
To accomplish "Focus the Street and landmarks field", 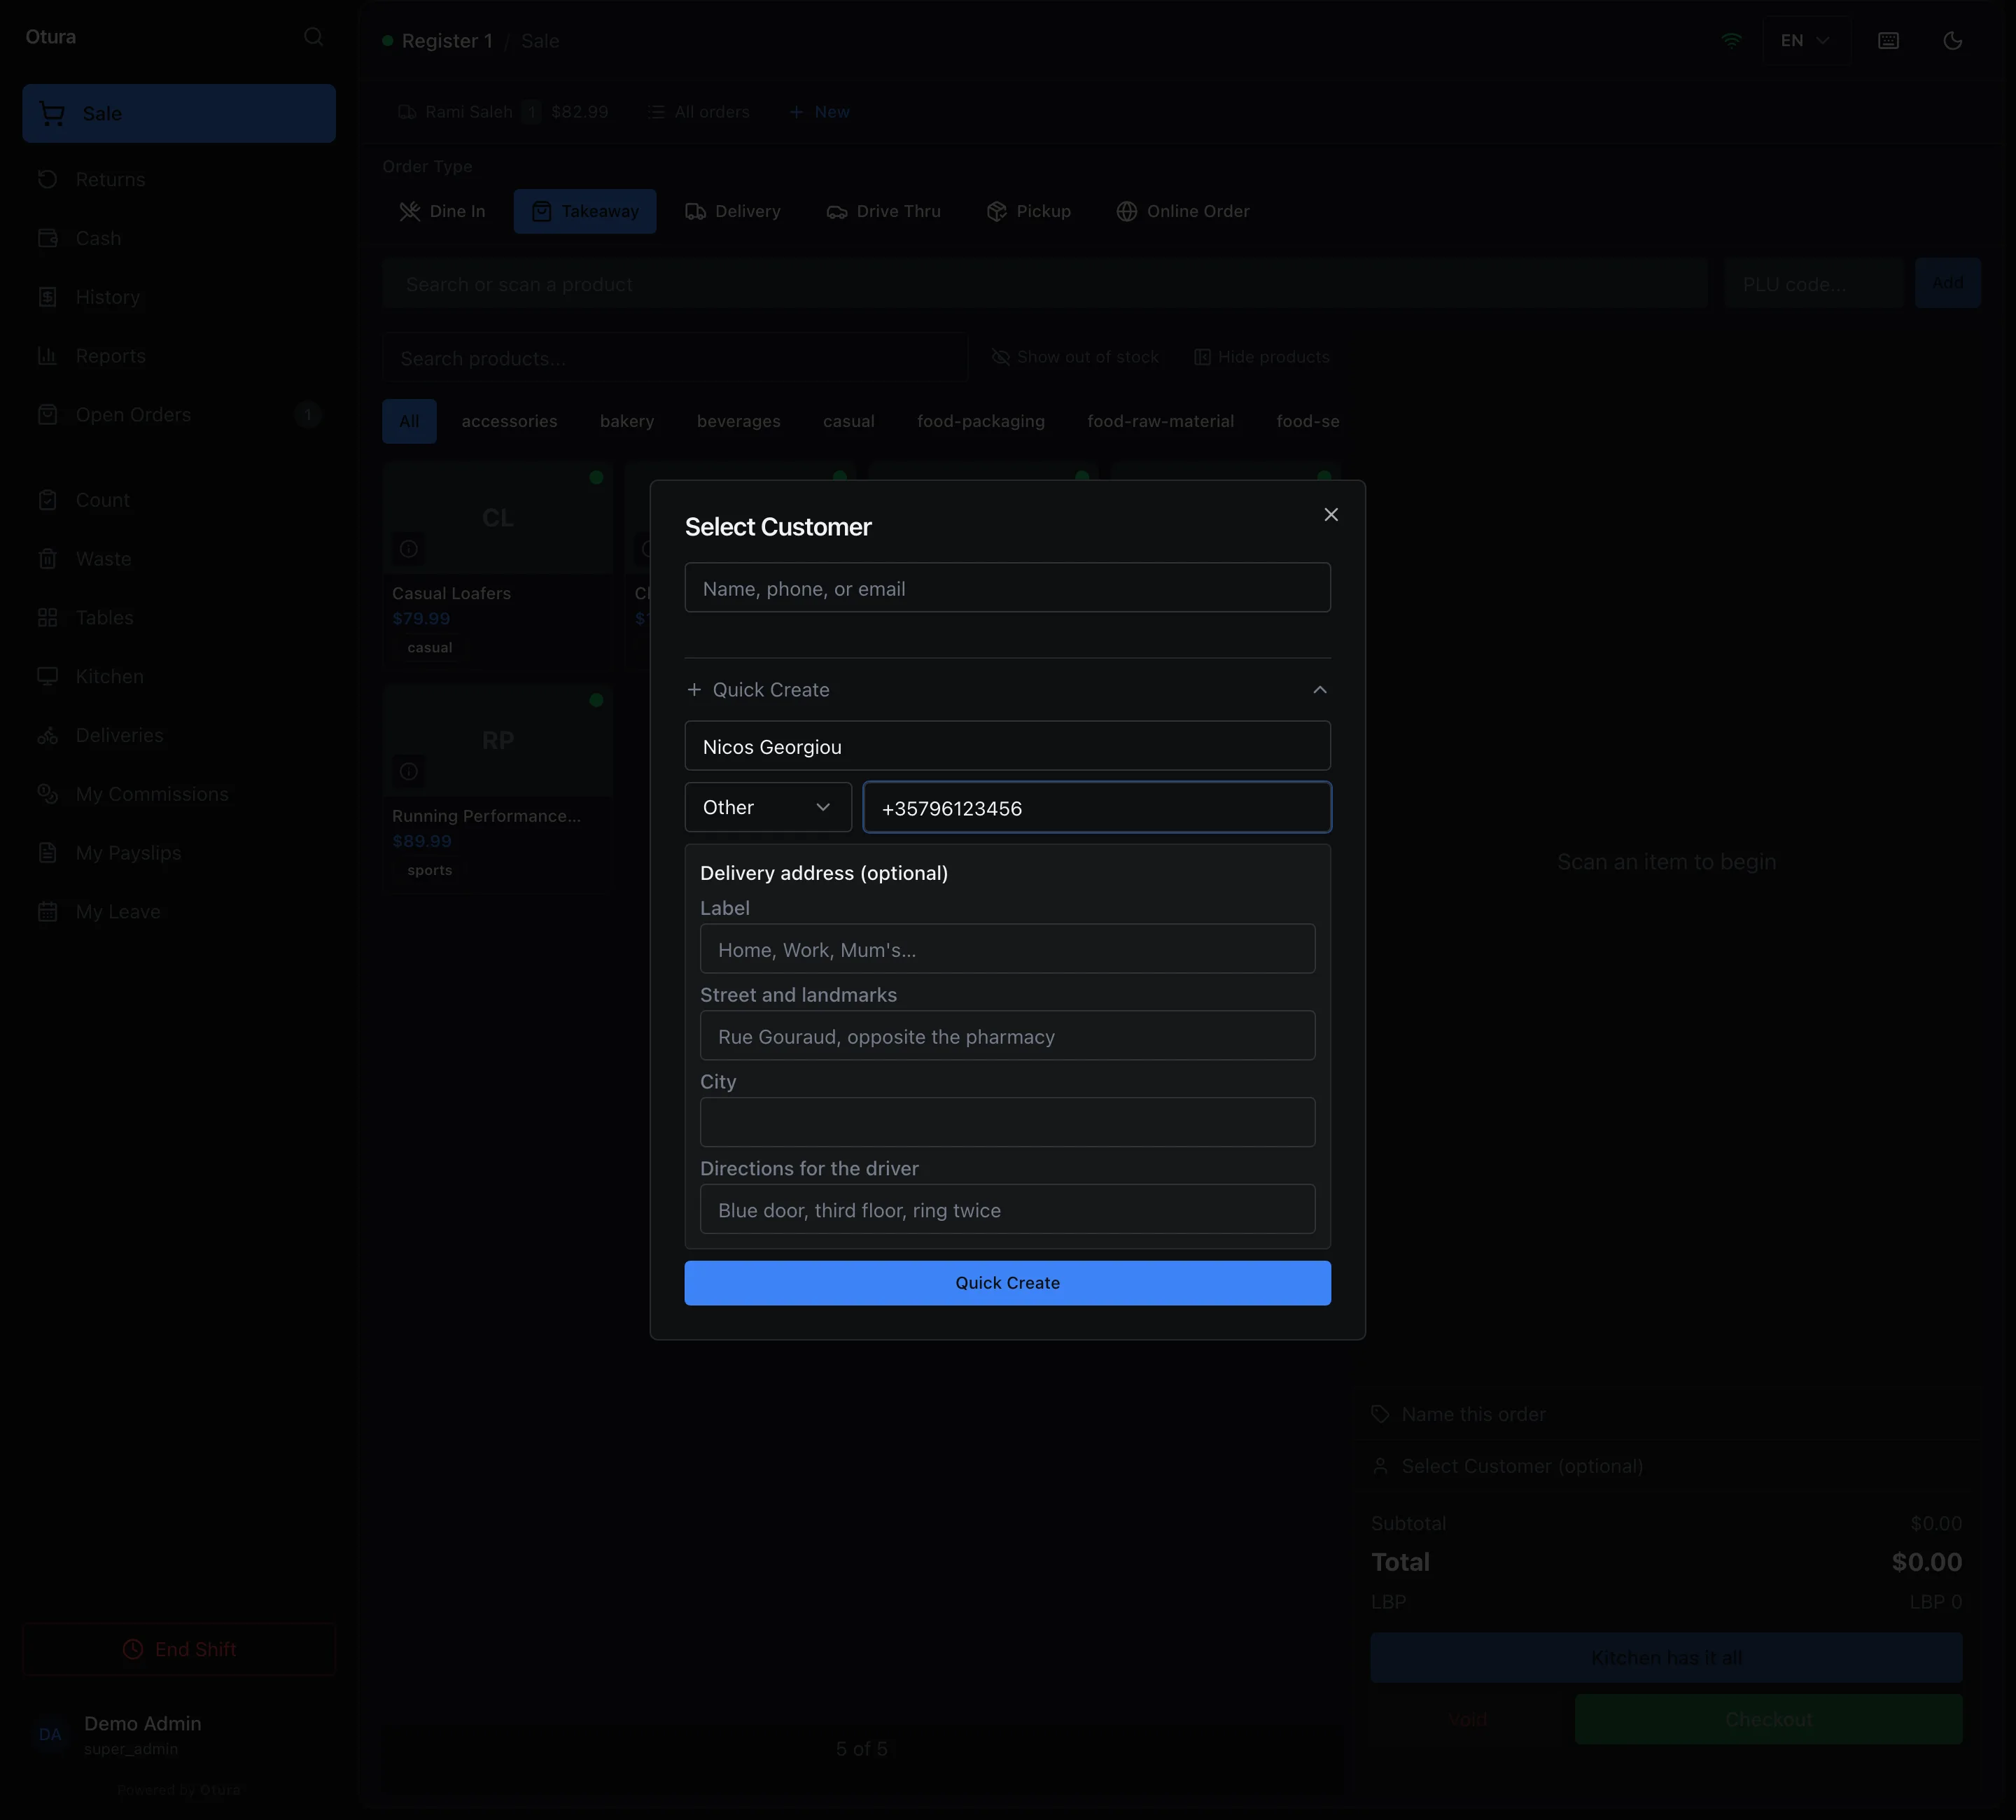I will click(1007, 1036).
